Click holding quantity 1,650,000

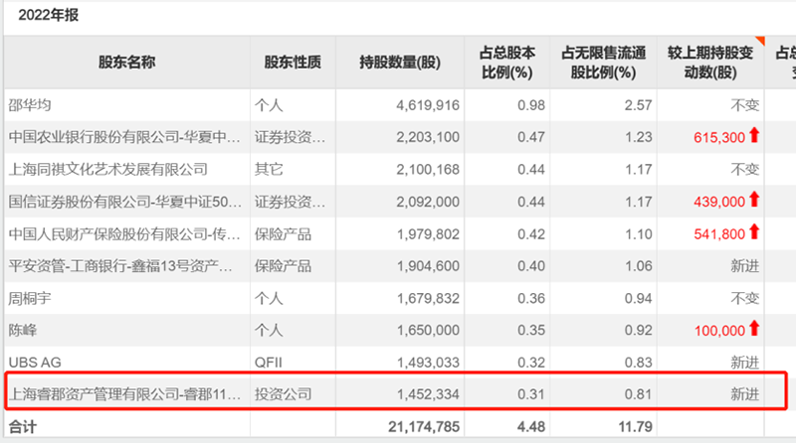pyautogui.click(x=428, y=331)
